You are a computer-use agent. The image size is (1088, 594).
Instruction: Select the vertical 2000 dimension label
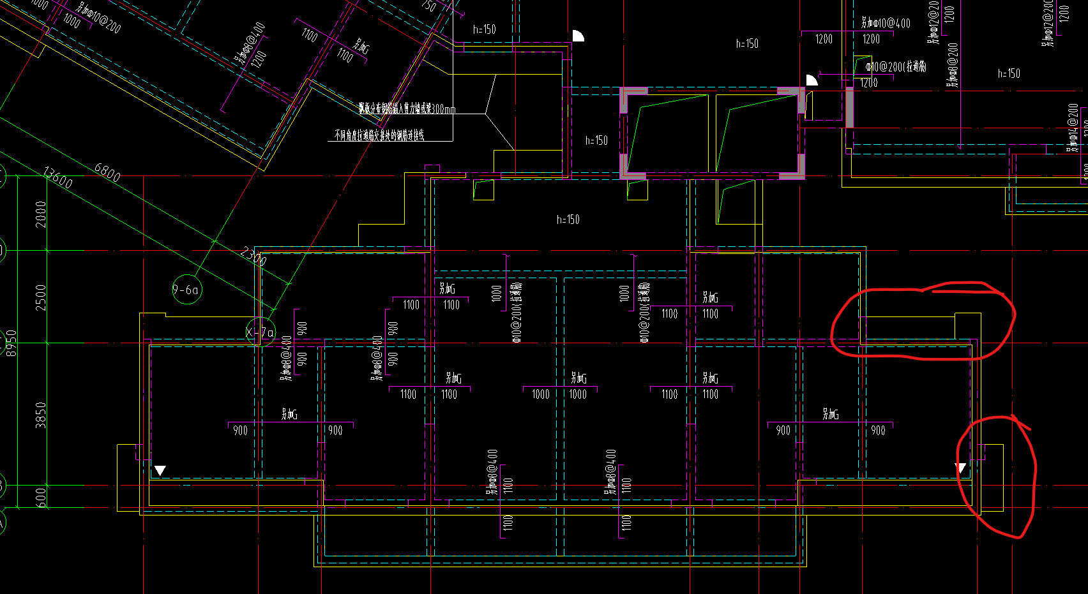[41, 214]
